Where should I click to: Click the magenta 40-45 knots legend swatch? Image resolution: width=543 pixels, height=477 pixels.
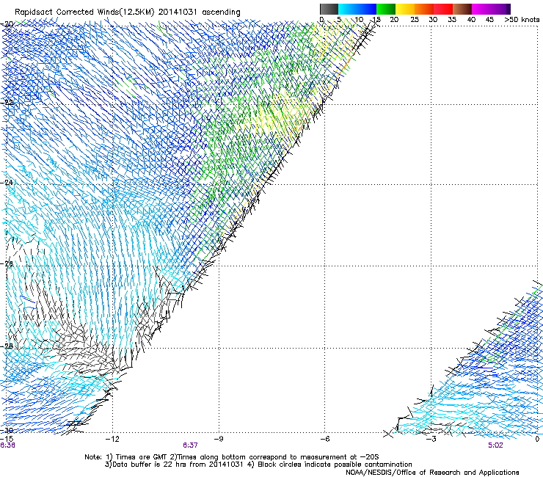coord(481,9)
